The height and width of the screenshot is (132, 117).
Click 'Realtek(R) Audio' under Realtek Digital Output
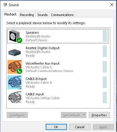(x=38, y=52)
